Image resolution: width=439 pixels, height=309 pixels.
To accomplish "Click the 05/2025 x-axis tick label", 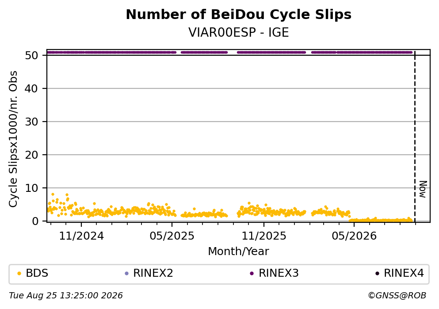I will (172, 236).
